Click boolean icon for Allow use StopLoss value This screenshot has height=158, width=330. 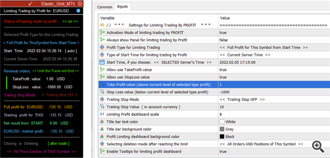coord(102,77)
